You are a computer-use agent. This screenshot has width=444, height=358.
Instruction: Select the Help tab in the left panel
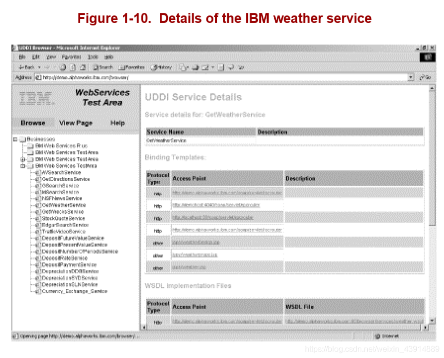[118, 123]
